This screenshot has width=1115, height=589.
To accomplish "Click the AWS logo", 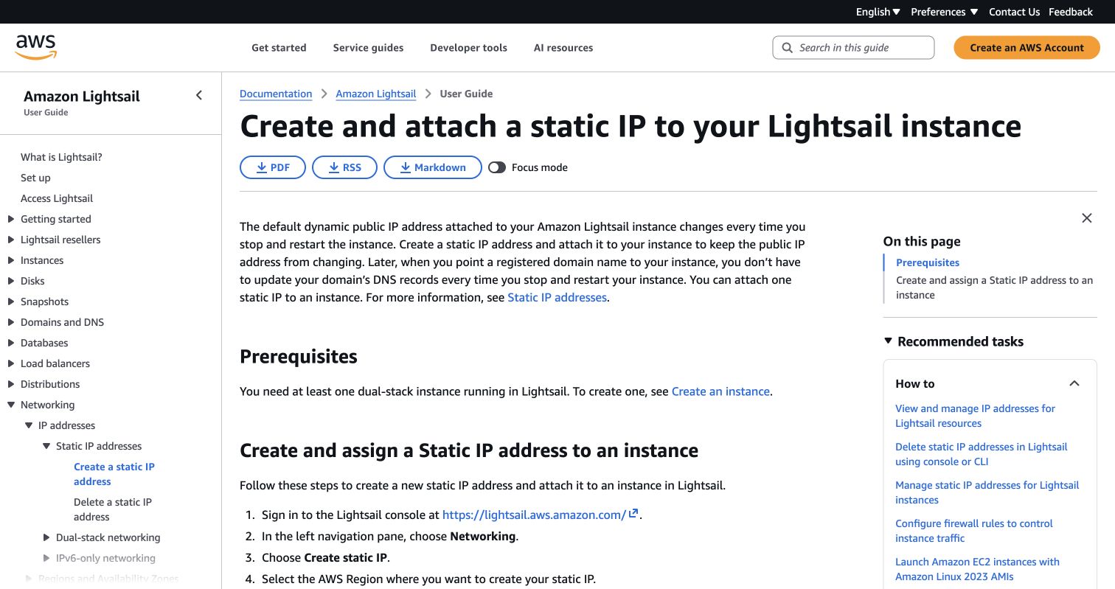I will point(36,47).
